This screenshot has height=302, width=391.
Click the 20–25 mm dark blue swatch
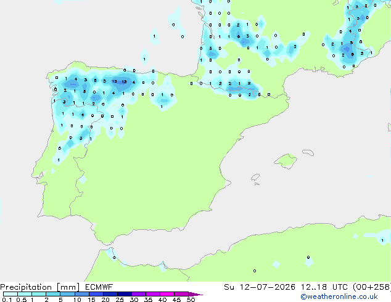110,294
